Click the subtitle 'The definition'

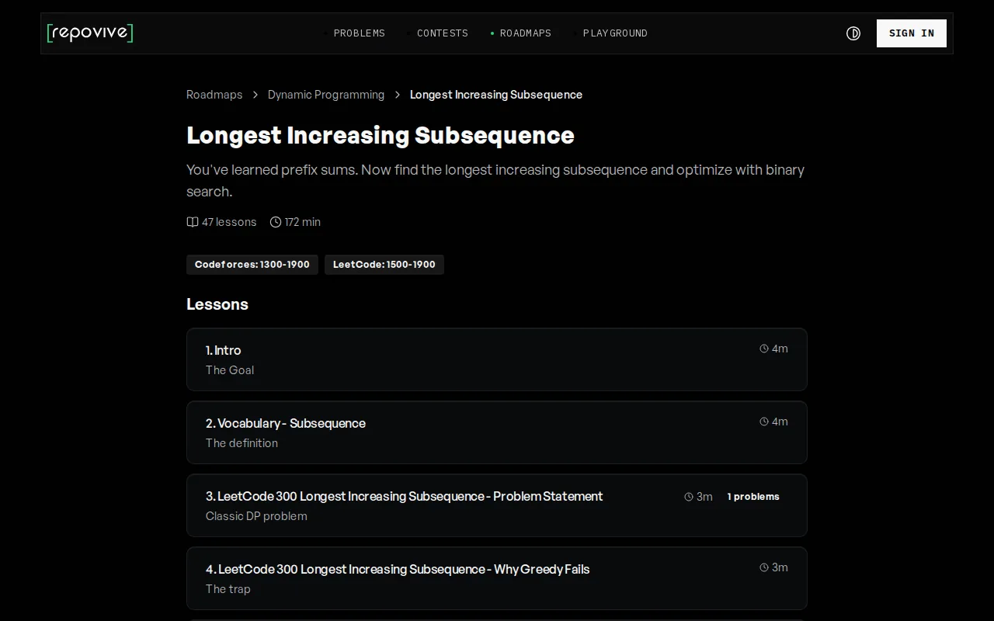[x=242, y=443]
